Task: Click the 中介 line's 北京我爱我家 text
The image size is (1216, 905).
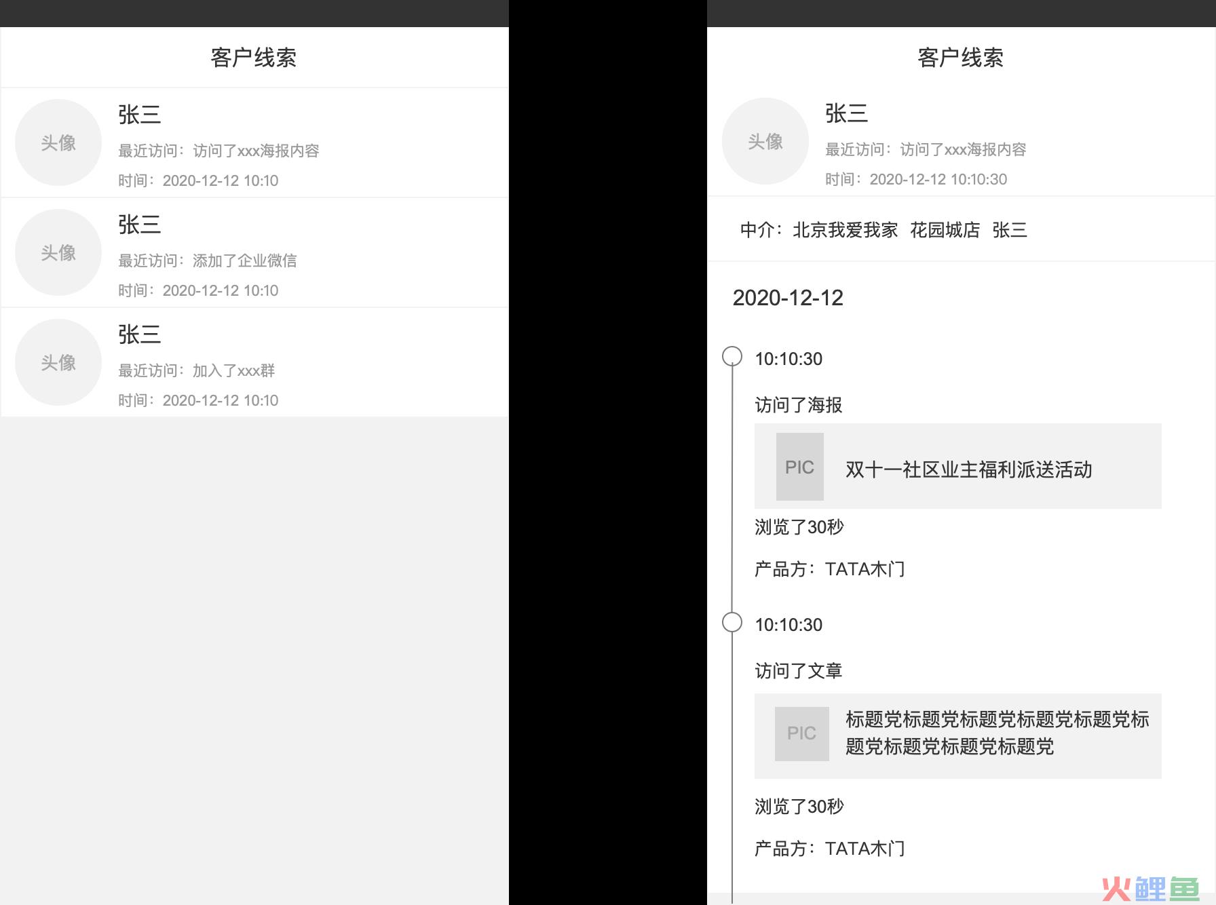Action: [x=845, y=230]
